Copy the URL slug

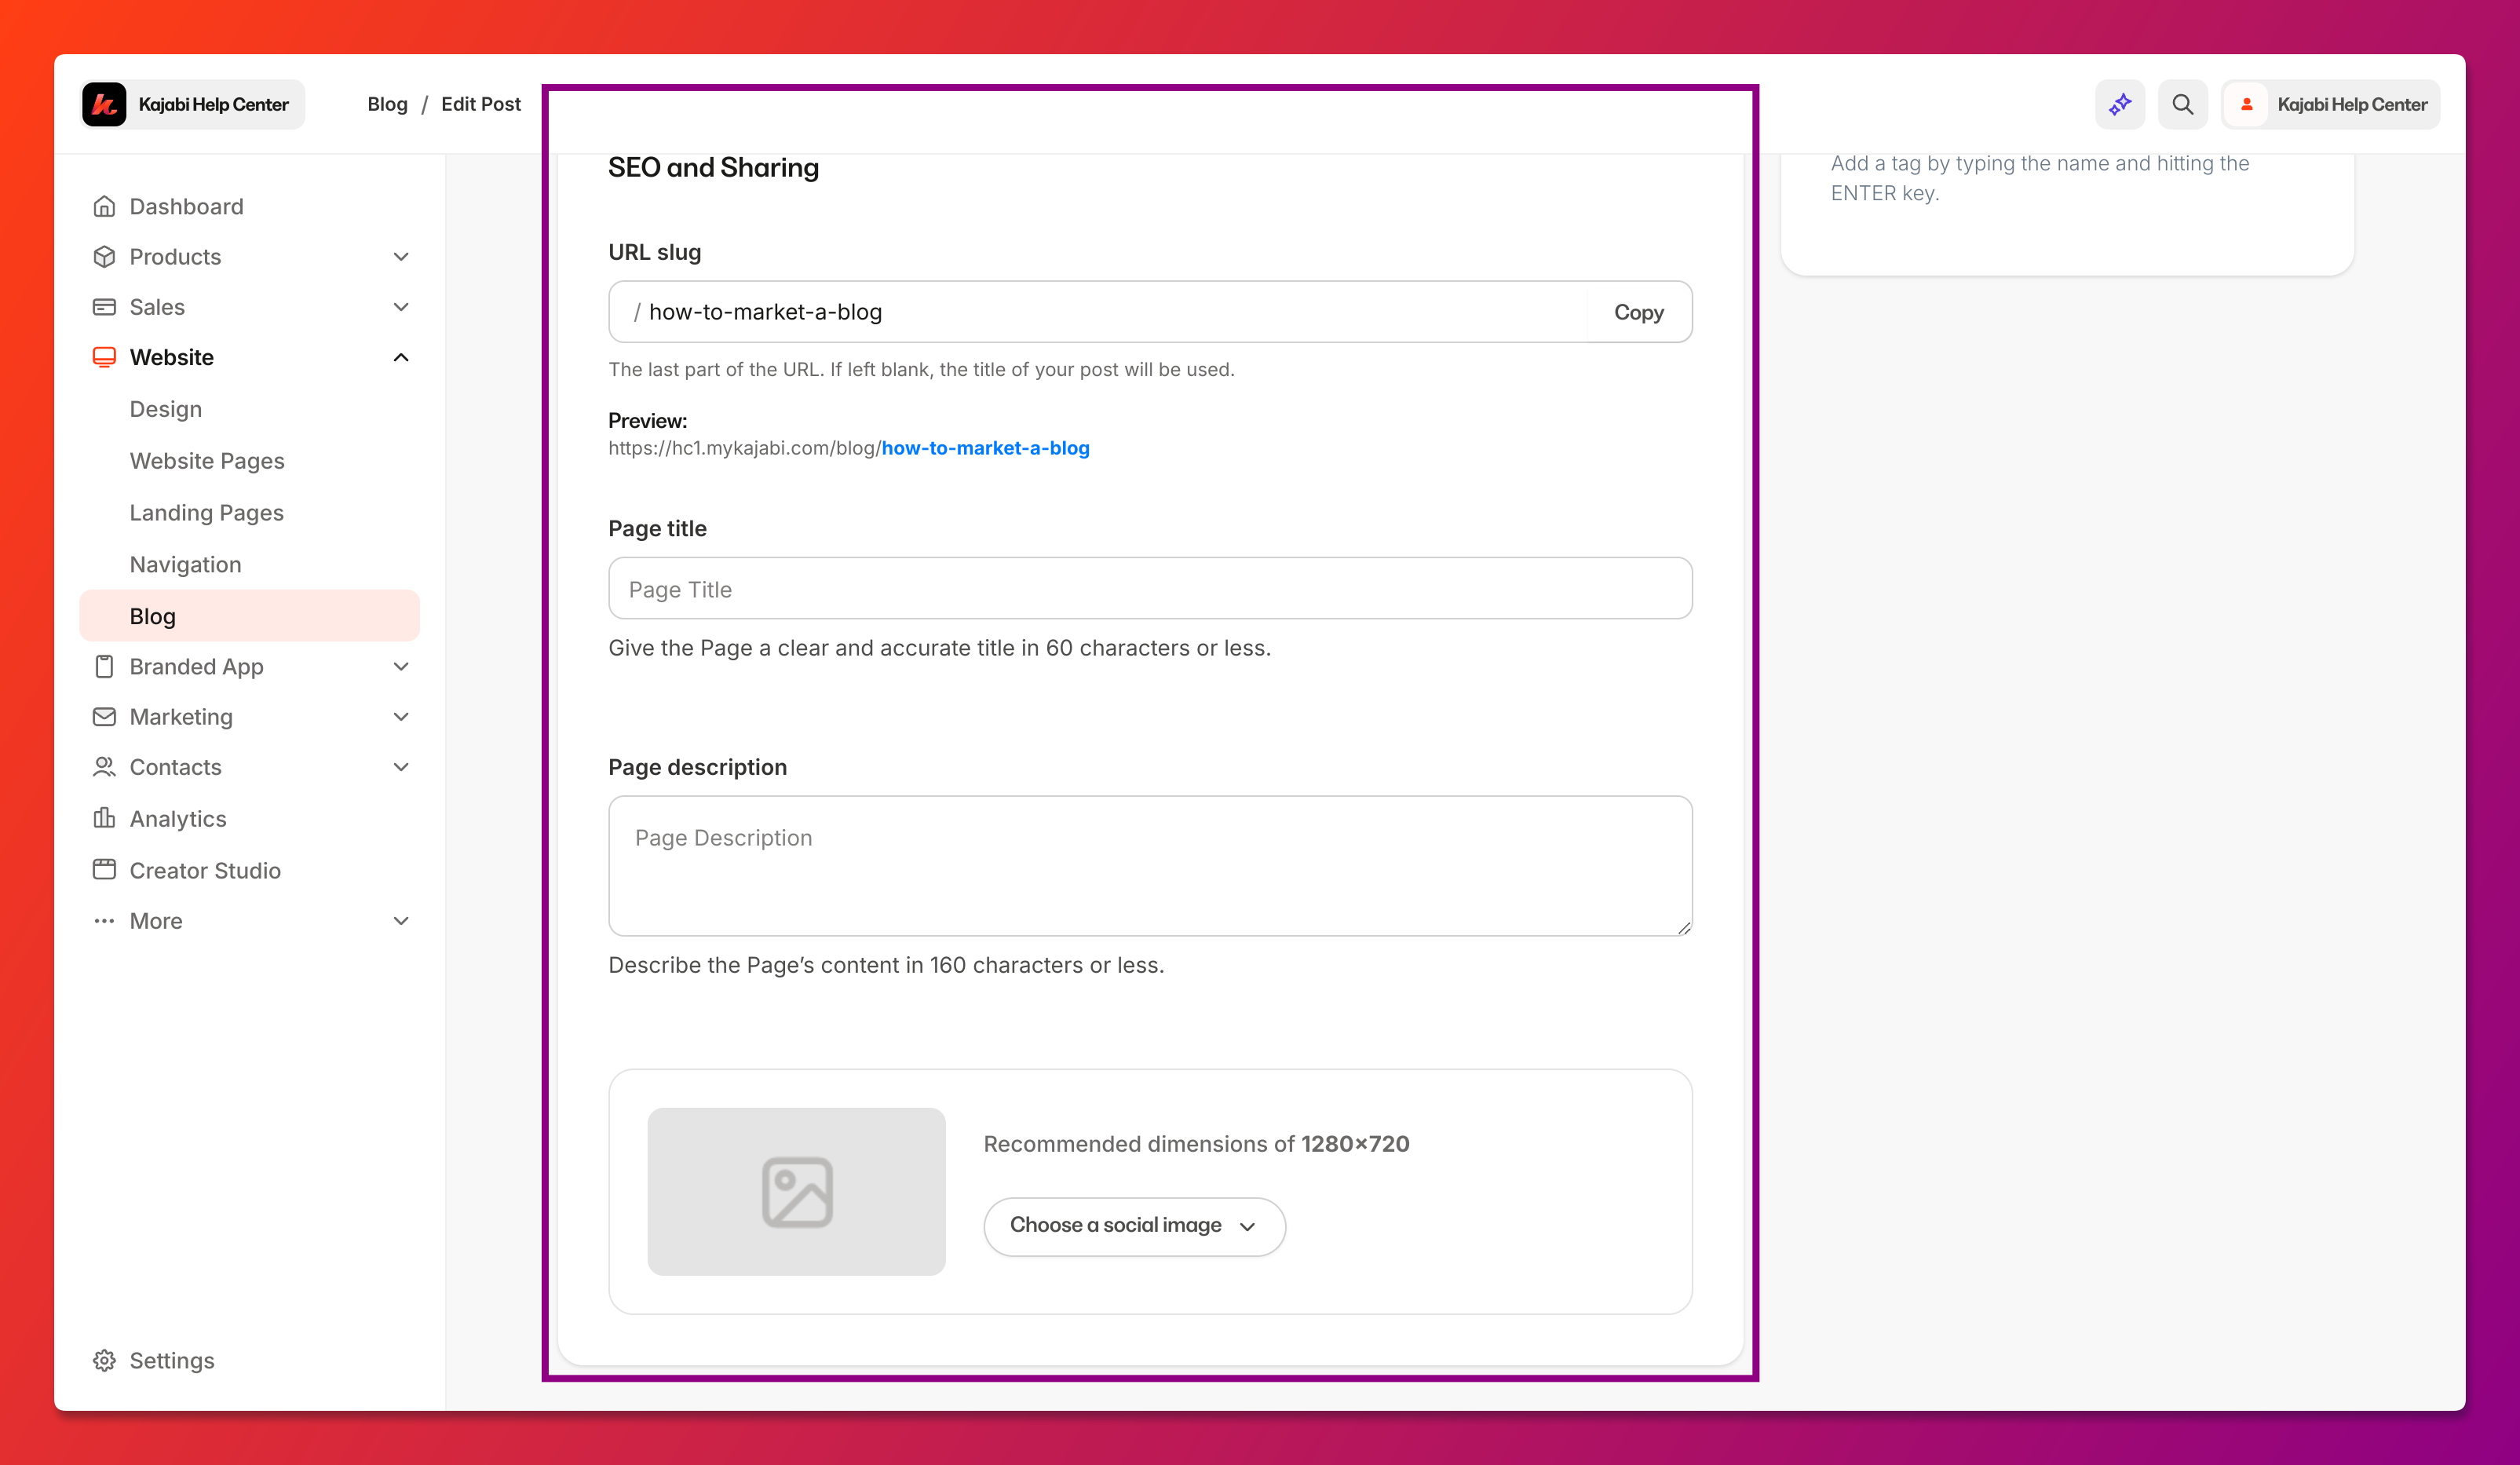coord(1639,312)
